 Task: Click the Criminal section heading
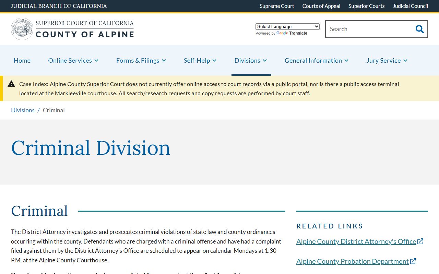(x=39, y=211)
